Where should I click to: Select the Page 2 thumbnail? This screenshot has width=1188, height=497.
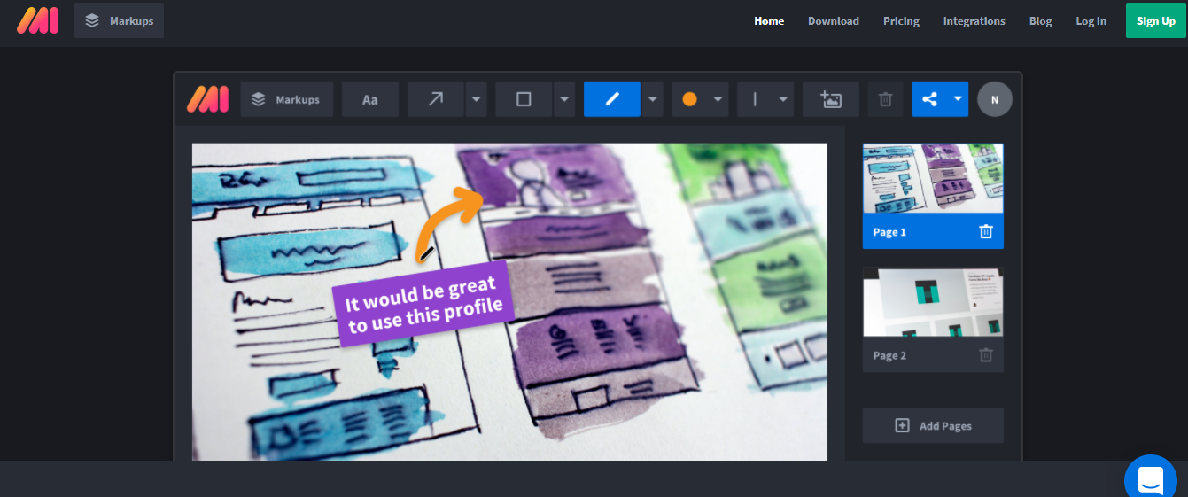click(x=933, y=302)
